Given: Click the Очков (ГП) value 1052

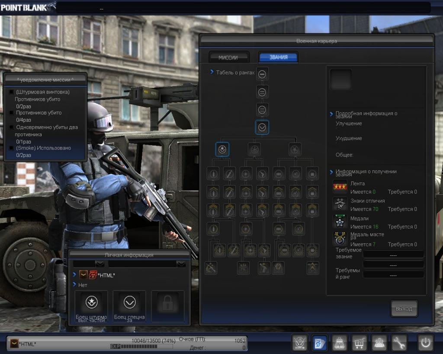Looking at the screenshot, I should 240,341.
